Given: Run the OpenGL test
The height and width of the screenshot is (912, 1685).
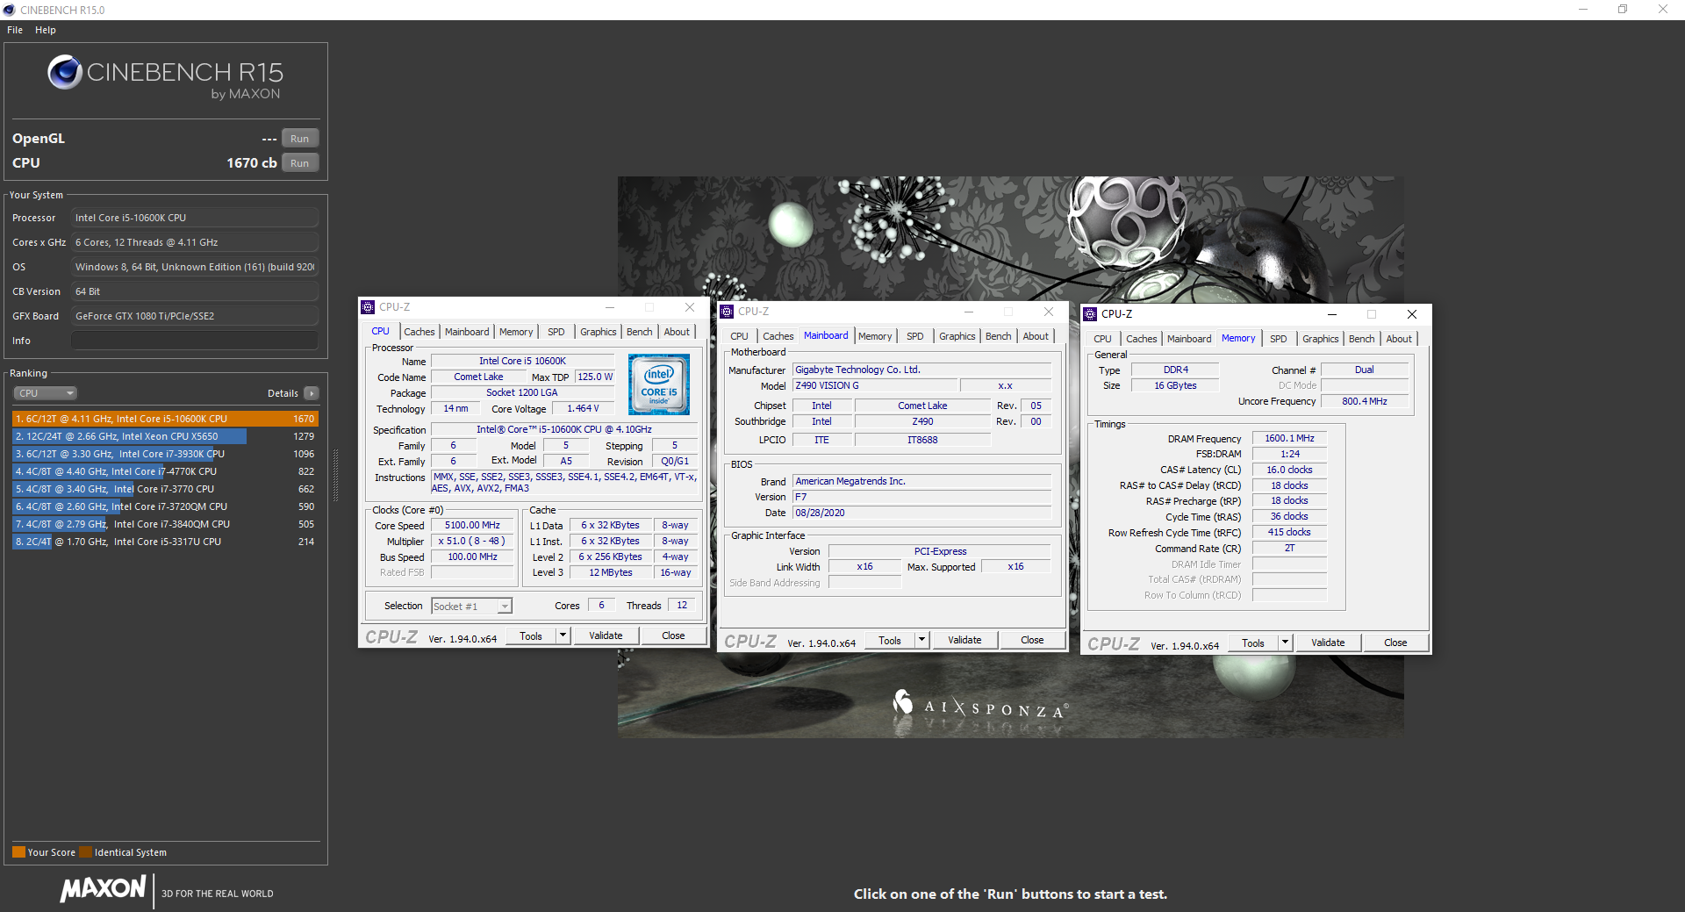Looking at the screenshot, I should click(x=300, y=139).
